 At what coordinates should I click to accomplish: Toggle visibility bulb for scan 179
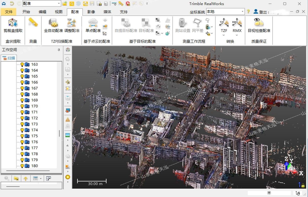coord(22,160)
